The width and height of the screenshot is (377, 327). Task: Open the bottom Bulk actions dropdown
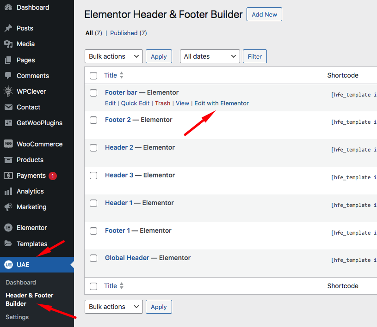point(114,307)
